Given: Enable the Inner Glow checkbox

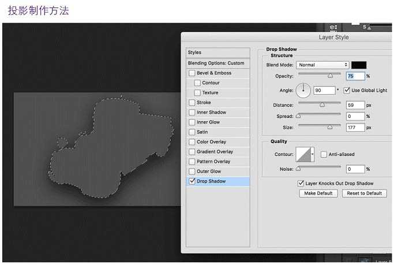Looking at the screenshot, I should click(192, 122).
